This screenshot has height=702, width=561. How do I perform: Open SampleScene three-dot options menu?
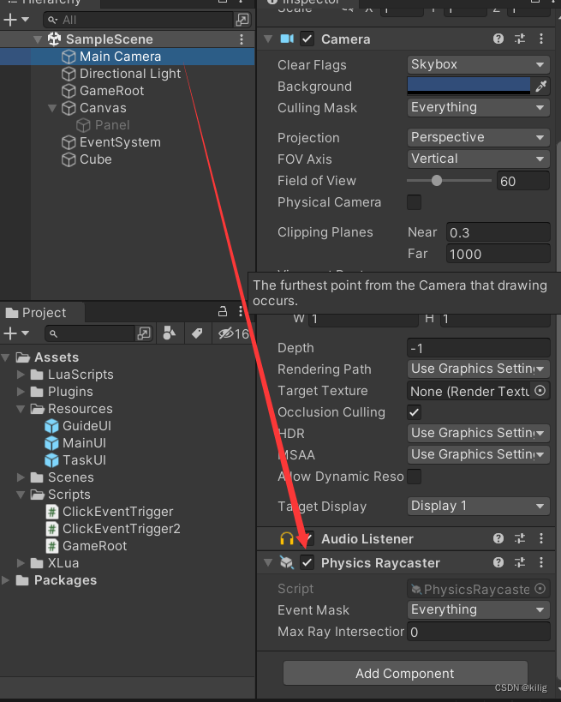coord(242,39)
